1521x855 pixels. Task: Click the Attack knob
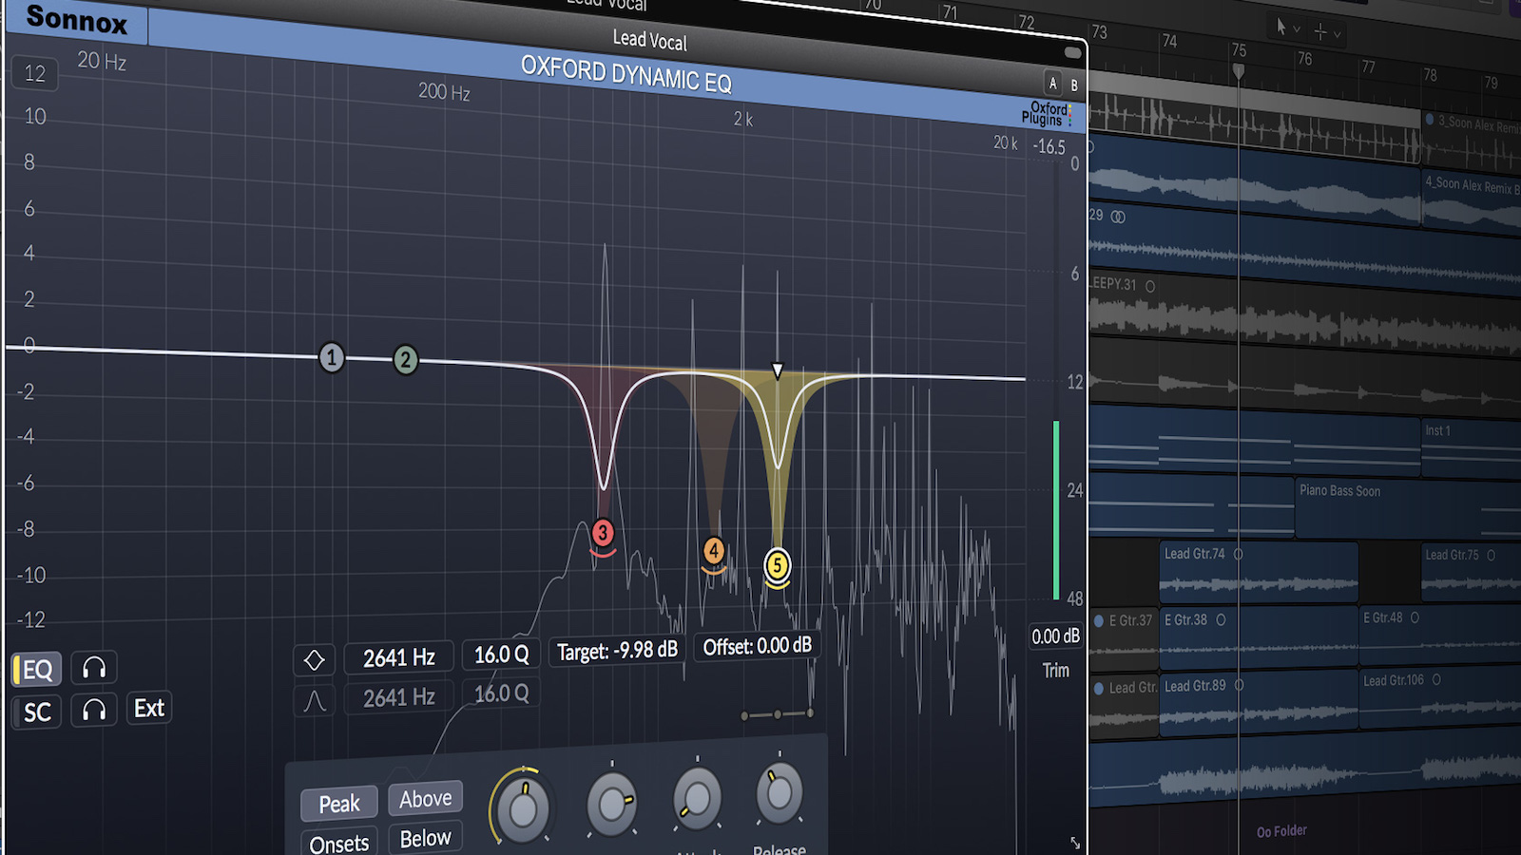click(x=697, y=797)
